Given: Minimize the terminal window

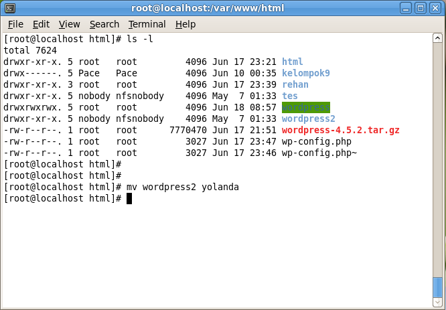Looking at the screenshot, I should click(406, 8).
